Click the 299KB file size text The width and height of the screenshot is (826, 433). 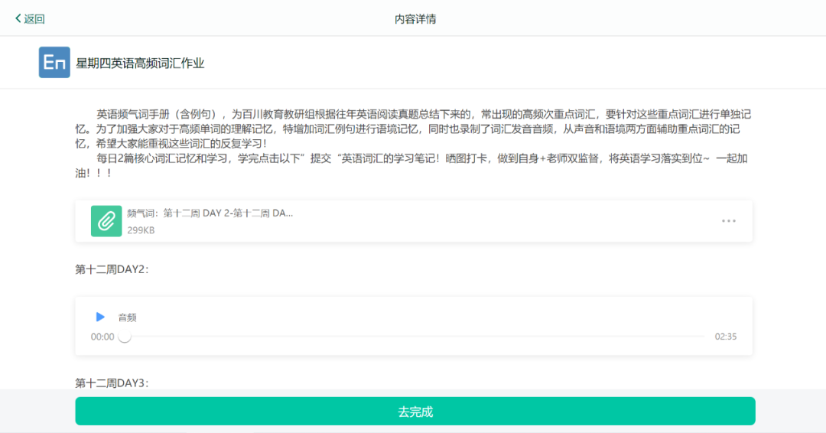pyautogui.click(x=141, y=230)
